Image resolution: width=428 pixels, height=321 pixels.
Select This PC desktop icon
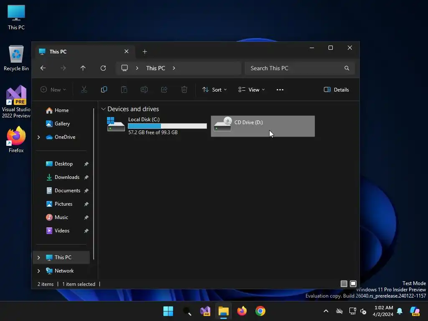pos(16,18)
